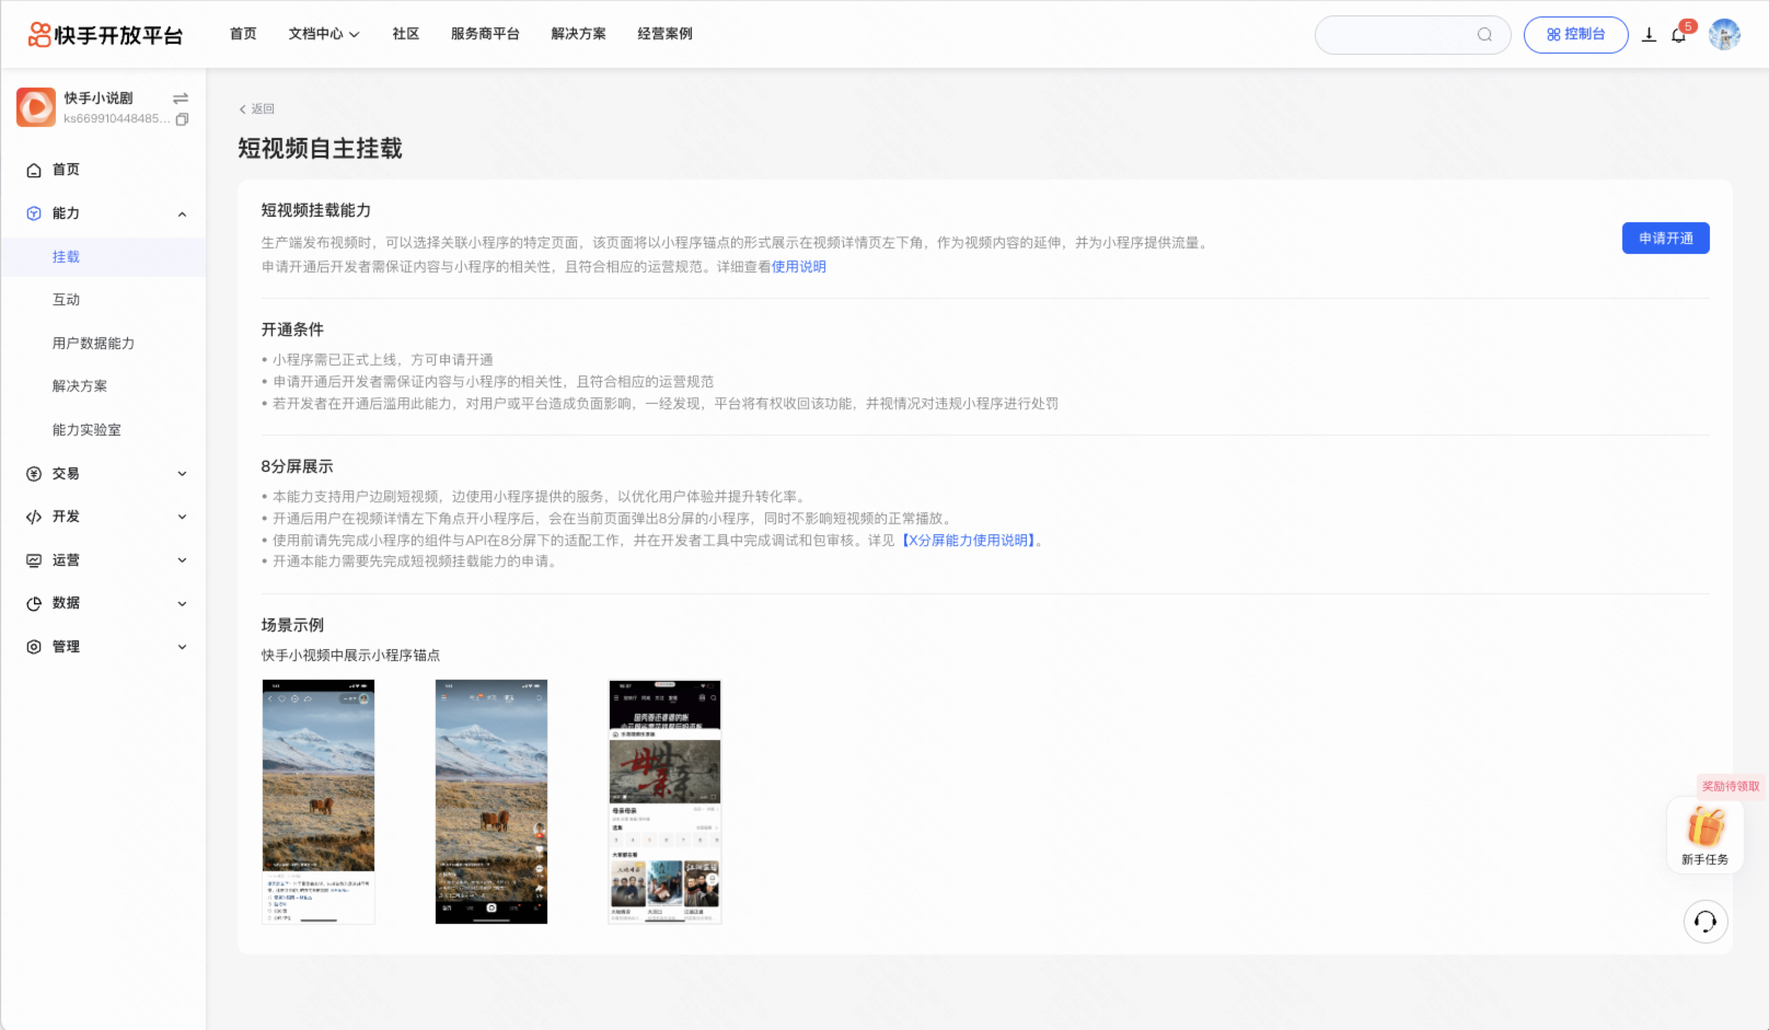Click the first scene example thumbnail

(x=318, y=801)
